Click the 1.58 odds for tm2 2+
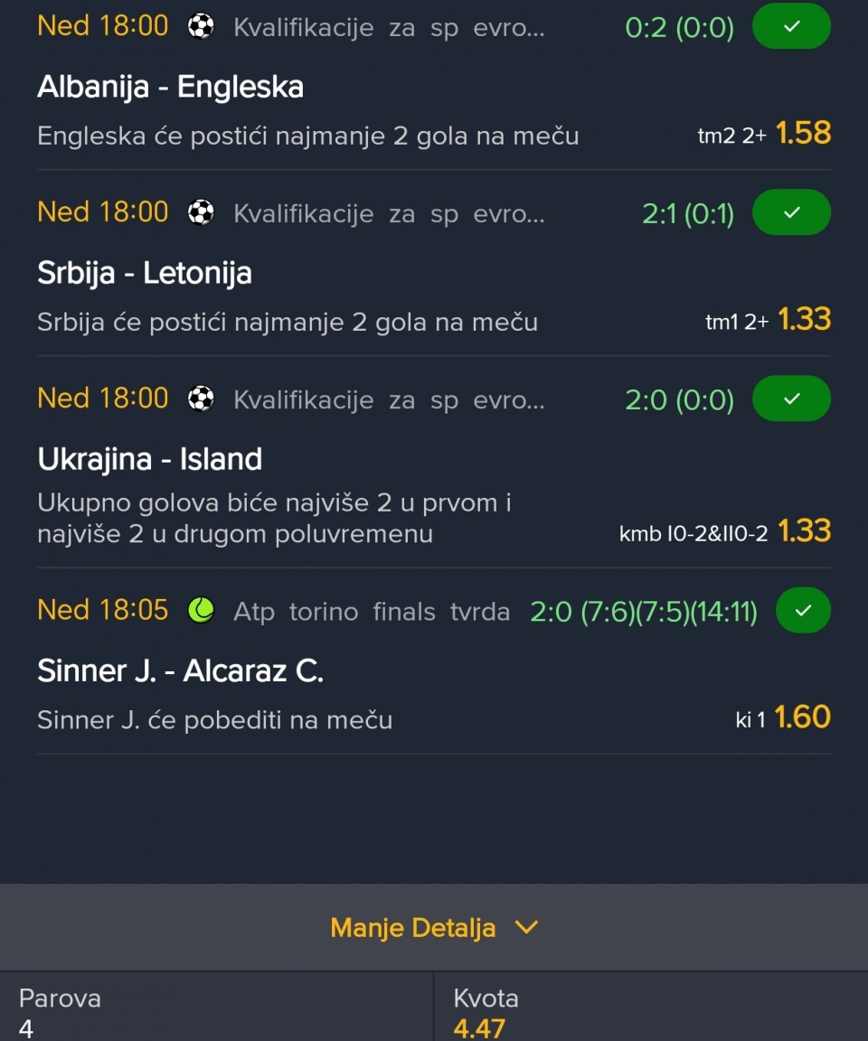Screen dimensions: 868x1041 coord(803,134)
